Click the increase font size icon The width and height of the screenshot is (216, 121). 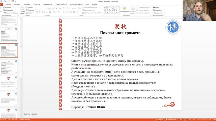54,9
